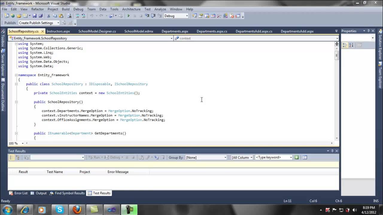Image resolution: width=383 pixels, height=215 pixels.
Task: Click the volume icon in the system tray
Action: point(355,210)
